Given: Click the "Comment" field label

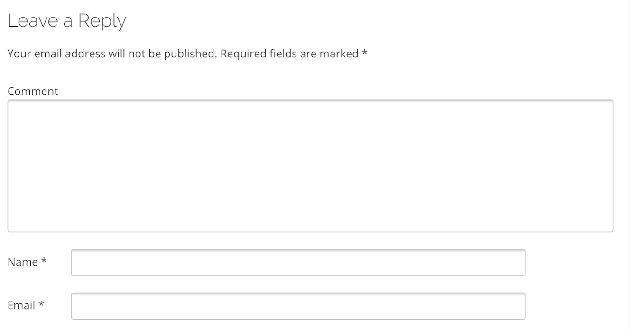Looking at the screenshot, I should [33, 91].
